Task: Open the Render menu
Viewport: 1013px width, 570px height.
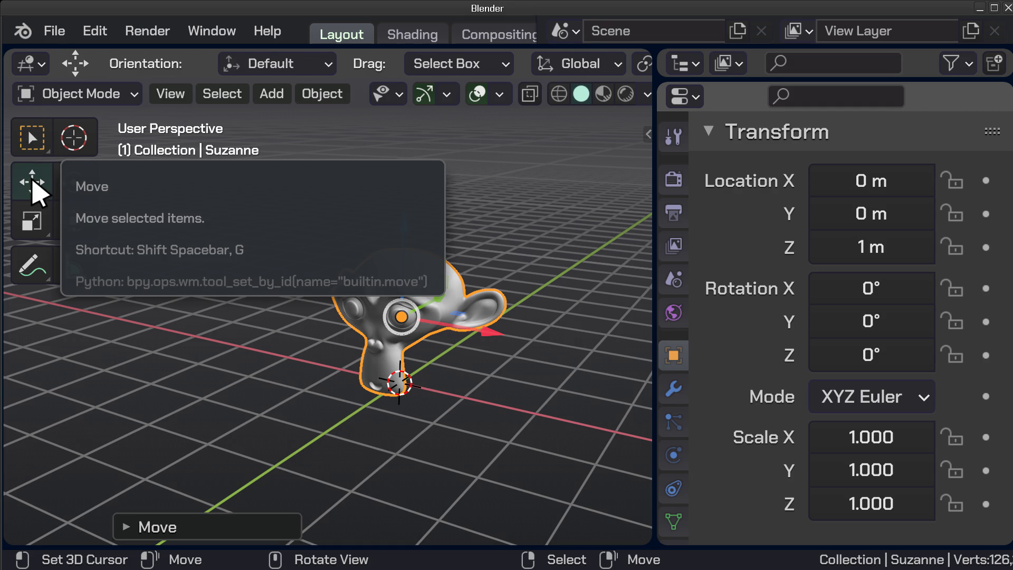Action: coord(147,31)
